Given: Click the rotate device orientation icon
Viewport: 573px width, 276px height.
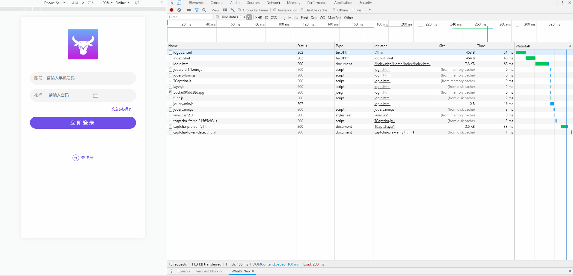Looking at the screenshot, I should [x=137, y=3].
